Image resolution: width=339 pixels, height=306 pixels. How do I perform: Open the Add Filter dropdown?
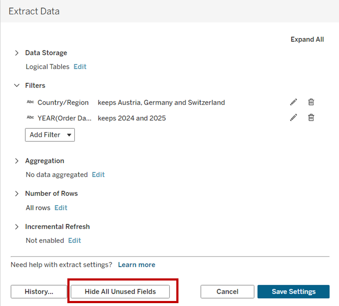click(50, 135)
